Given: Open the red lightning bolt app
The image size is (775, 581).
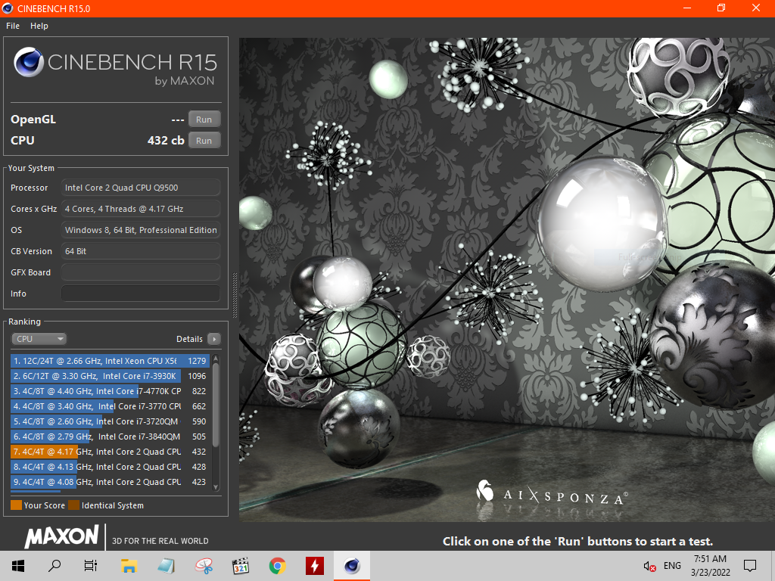Looking at the screenshot, I should (314, 566).
